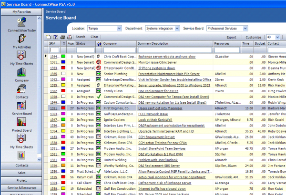Click green checkmark for Able Labs row
The image size is (286, 195).
[x=99, y=171]
